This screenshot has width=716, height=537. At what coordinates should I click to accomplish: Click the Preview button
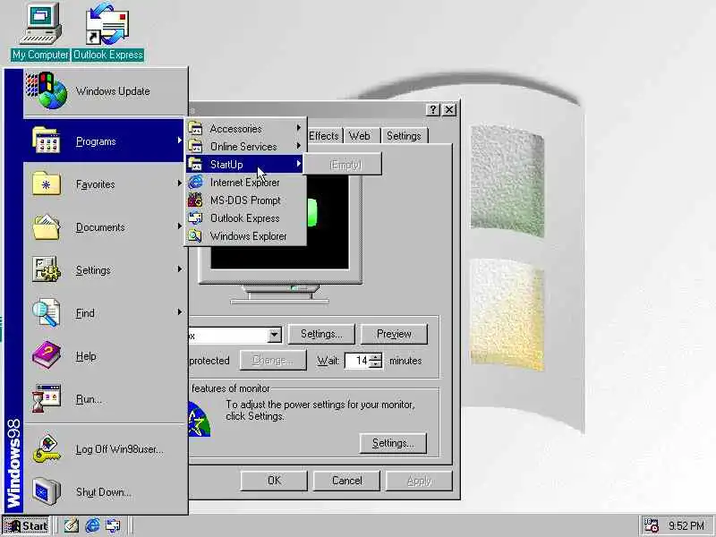coord(394,334)
